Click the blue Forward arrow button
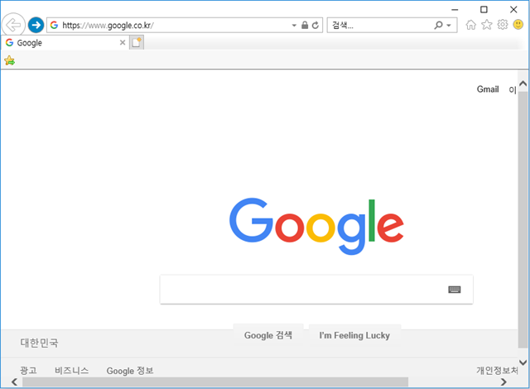 tap(36, 25)
